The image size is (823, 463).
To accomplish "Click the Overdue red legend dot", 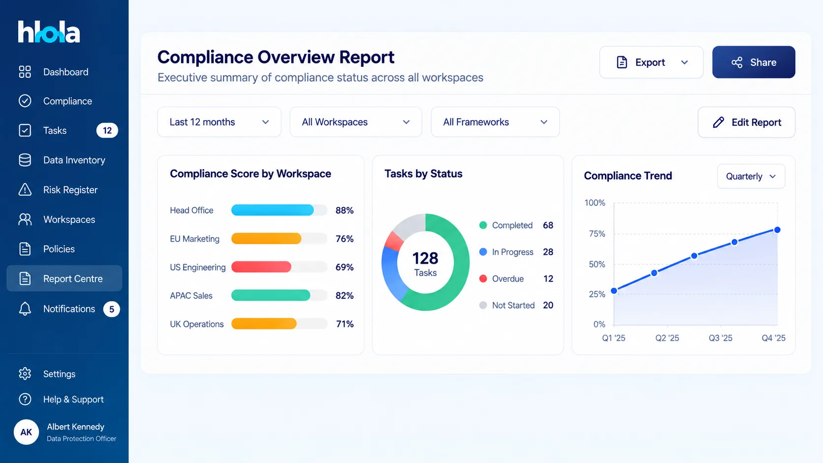I will click(x=483, y=278).
